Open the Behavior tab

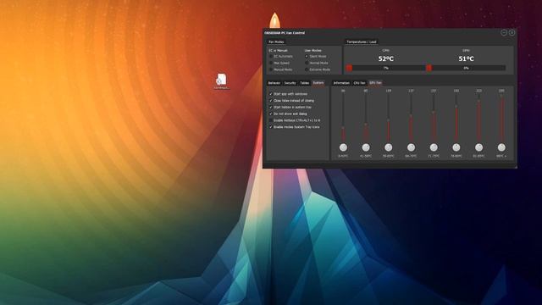pos(274,83)
